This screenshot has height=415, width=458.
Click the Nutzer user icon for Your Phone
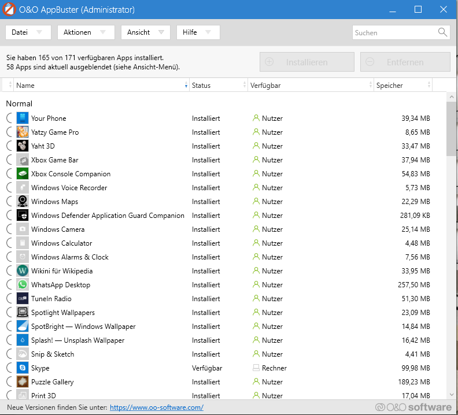256,118
